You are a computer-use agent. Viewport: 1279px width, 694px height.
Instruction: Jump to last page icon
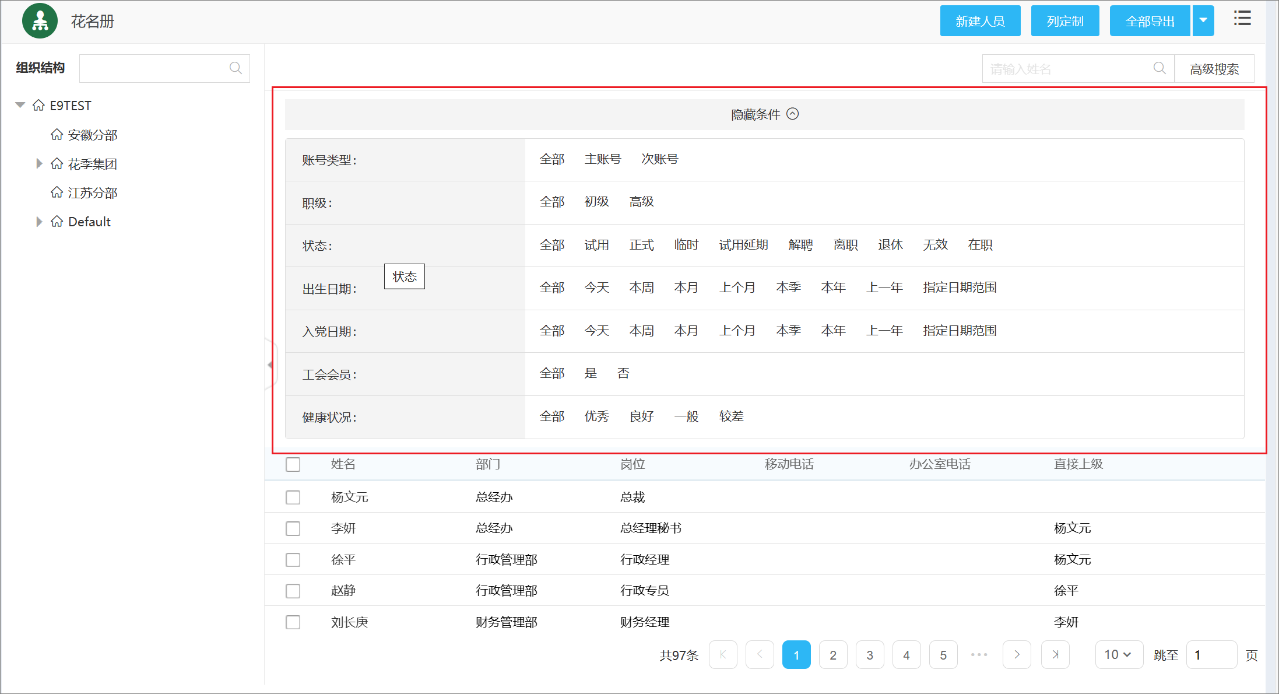[x=1055, y=654]
